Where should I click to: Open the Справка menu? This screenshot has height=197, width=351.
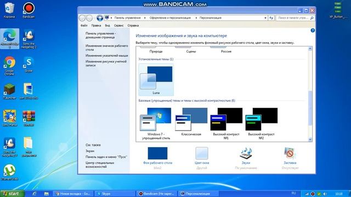click(133, 26)
